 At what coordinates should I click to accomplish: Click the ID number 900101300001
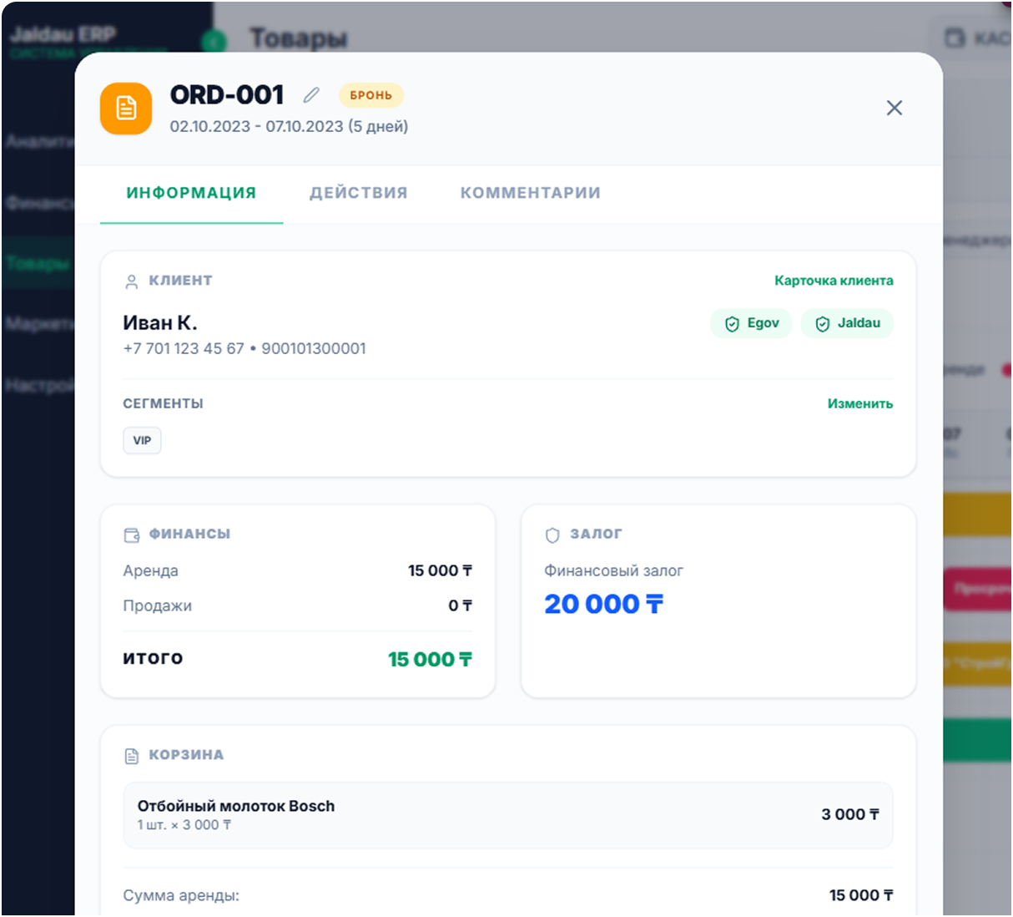click(314, 348)
